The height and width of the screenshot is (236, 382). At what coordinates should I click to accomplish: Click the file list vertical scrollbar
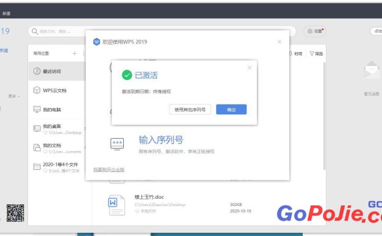tap(324, 116)
